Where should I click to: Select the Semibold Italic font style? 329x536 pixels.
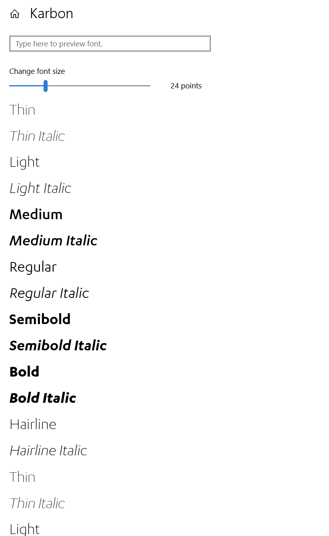[x=58, y=345]
